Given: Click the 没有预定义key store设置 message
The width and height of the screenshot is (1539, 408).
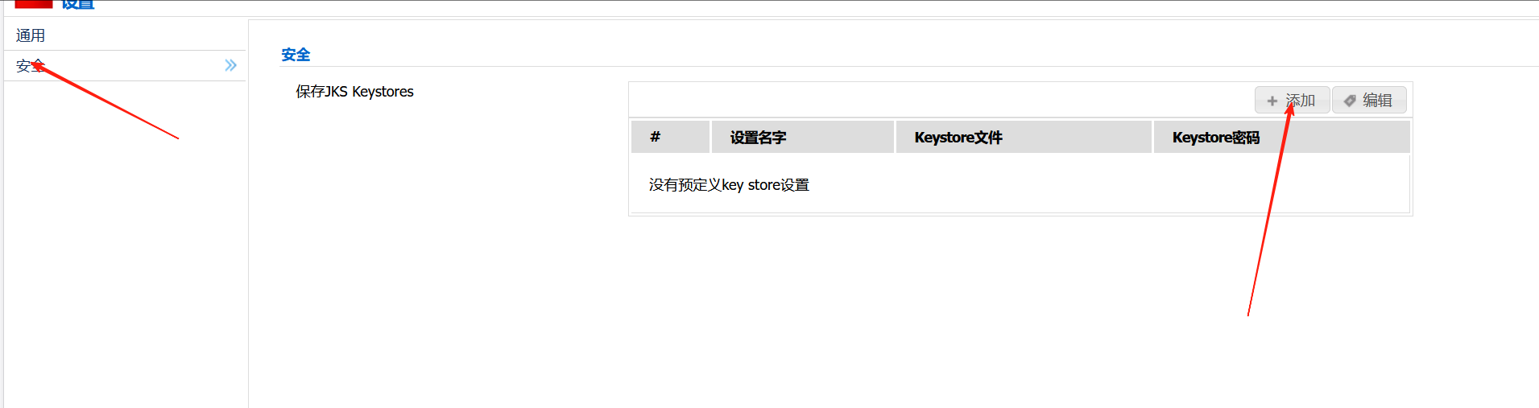Looking at the screenshot, I should click(x=729, y=185).
